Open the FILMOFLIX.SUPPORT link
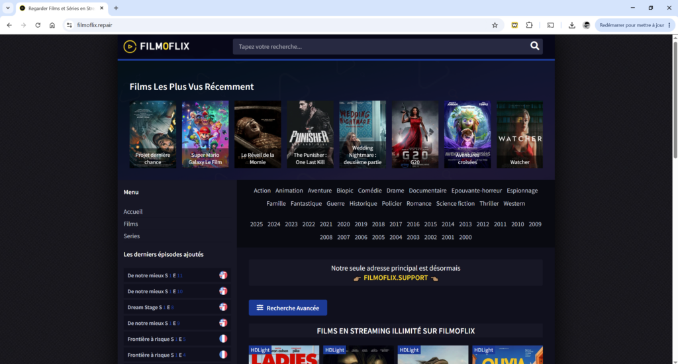Image resolution: width=678 pixels, height=364 pixels. 396,277
